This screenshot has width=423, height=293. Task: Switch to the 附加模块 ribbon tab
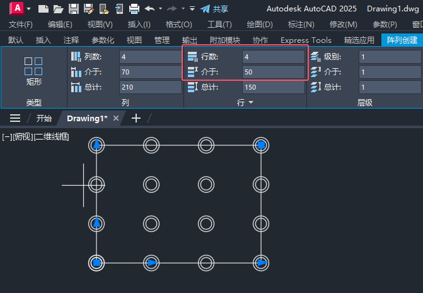[x=224, y=40]
